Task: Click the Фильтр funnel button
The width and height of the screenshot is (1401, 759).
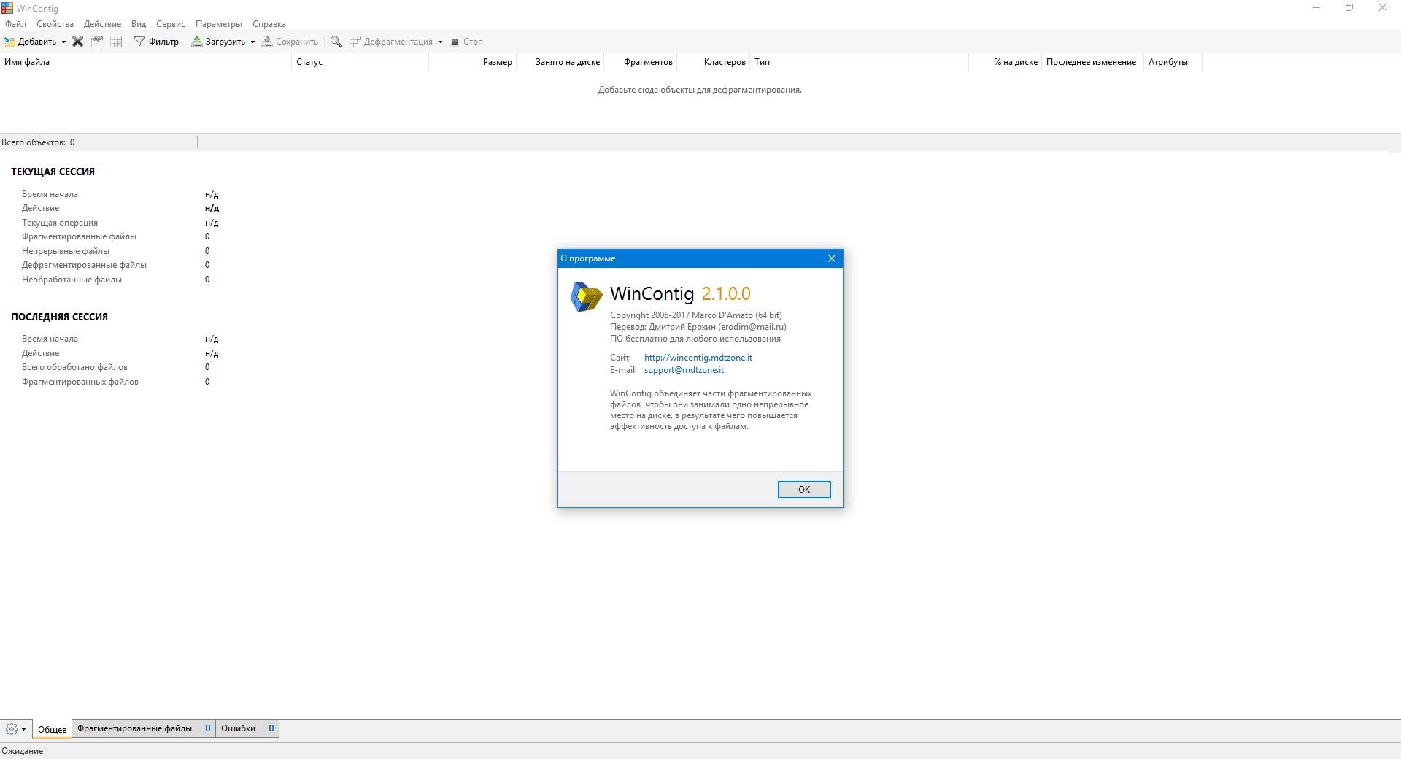Action: tap(156, 42)
